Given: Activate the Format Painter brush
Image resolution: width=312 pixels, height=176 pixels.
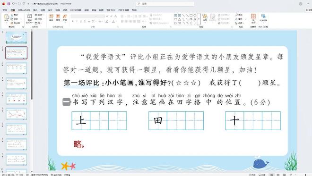Looking at the screenshot, I should (15, 23).
